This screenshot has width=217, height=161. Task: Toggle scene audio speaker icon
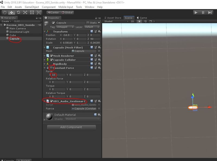(145, 21)
